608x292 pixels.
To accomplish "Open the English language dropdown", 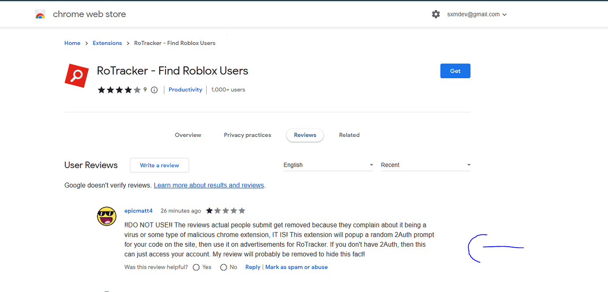I will click(328, 165).
